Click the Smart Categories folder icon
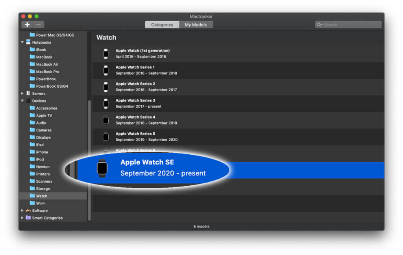 coord(28,218)
